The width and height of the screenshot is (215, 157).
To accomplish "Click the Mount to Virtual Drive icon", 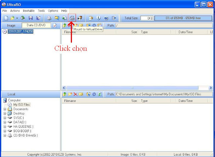I will 72,18.
